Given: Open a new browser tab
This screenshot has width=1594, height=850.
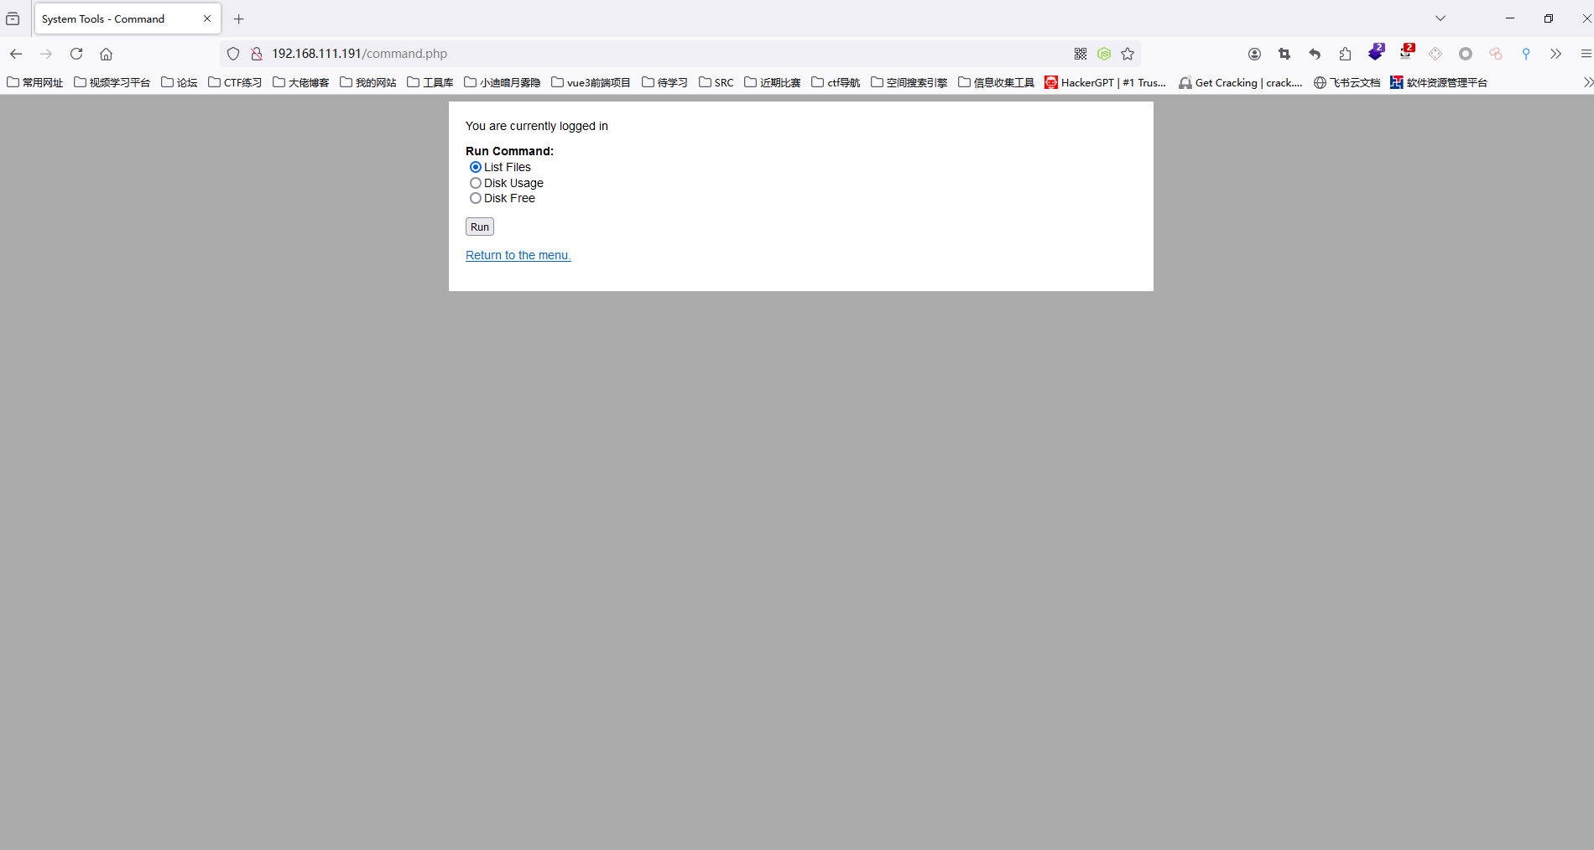Looking at the screenshot, I should (239, 18).
